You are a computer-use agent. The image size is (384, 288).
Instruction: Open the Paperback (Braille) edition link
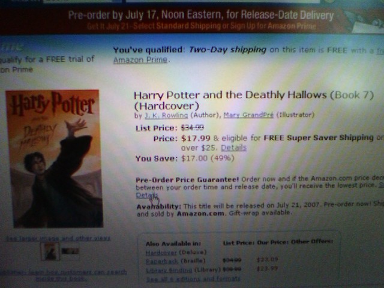(162, 261)
